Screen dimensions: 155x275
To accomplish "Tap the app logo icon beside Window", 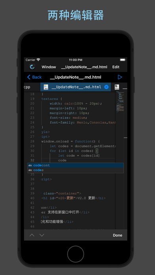I will 32,67.
